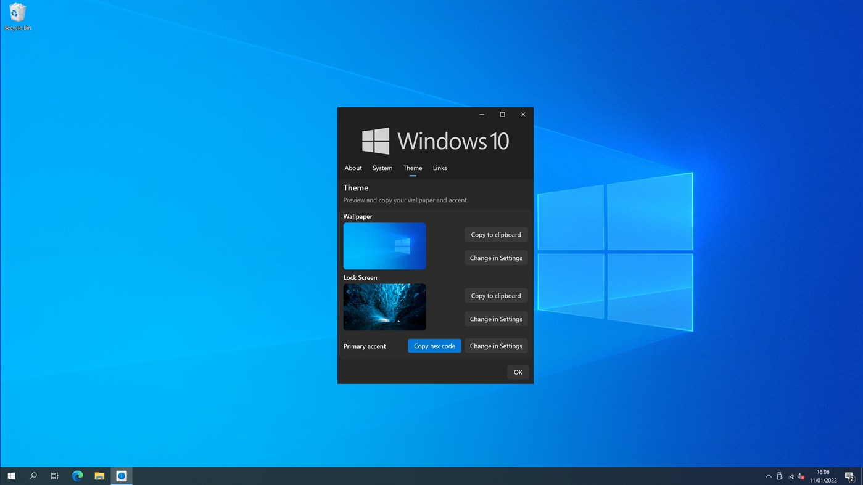
Task: Open Task View
Action: tap(54, 475)
